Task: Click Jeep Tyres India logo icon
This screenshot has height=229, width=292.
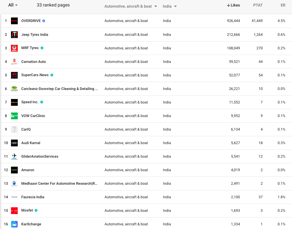Action: [14, 34]
